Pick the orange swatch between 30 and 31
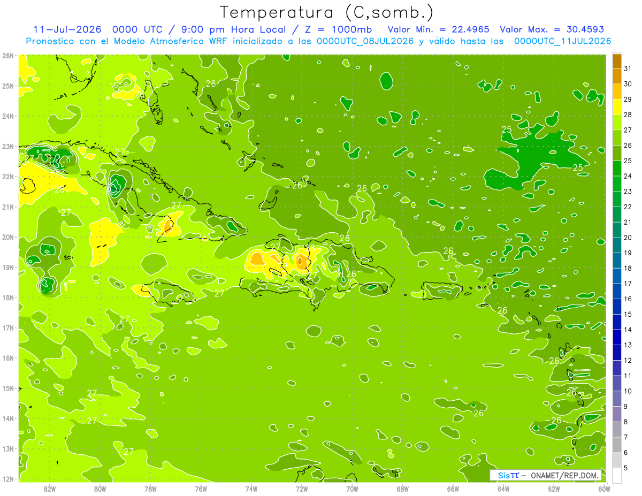Image resolution: width=642 pixels, height=496 pixels. tap(617, 76)
